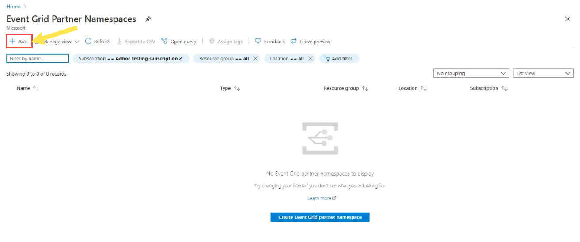Image resolution: width=580 pixels, height=242 pixels.
Task: Focus the Filter by name field
Action: tap(38, 58)
